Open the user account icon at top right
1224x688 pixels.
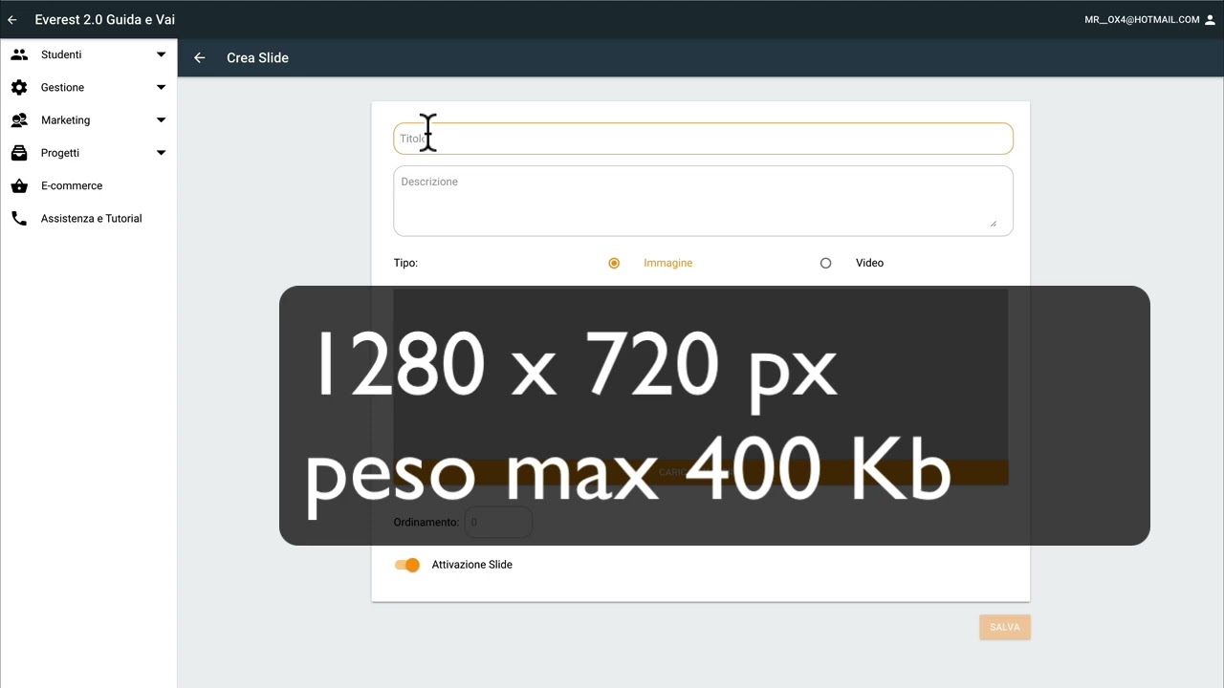point(1211,20)
